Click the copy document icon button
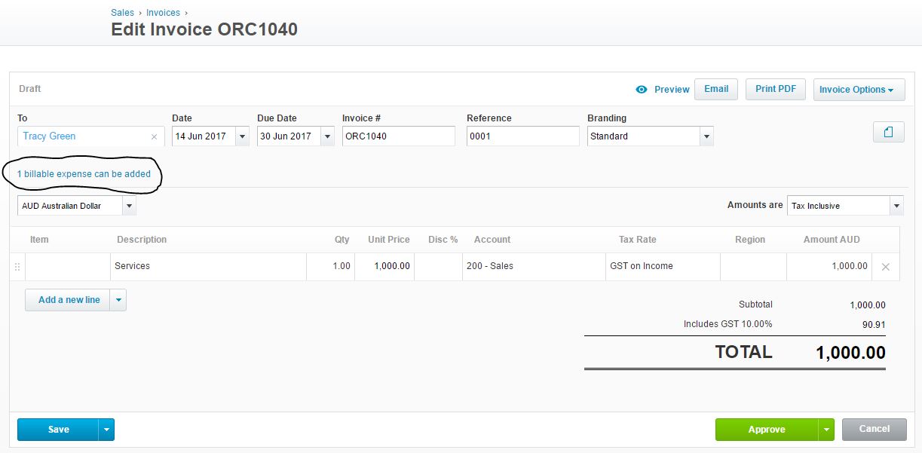Image resolution: width=922 pixels, height=453 pixels. click(888, 132)
